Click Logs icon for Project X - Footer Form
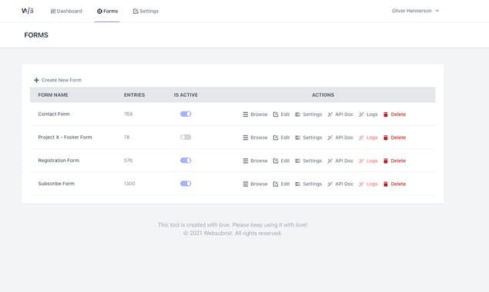The width and height of the screenshot is (489, 292). tap(361, 138)
